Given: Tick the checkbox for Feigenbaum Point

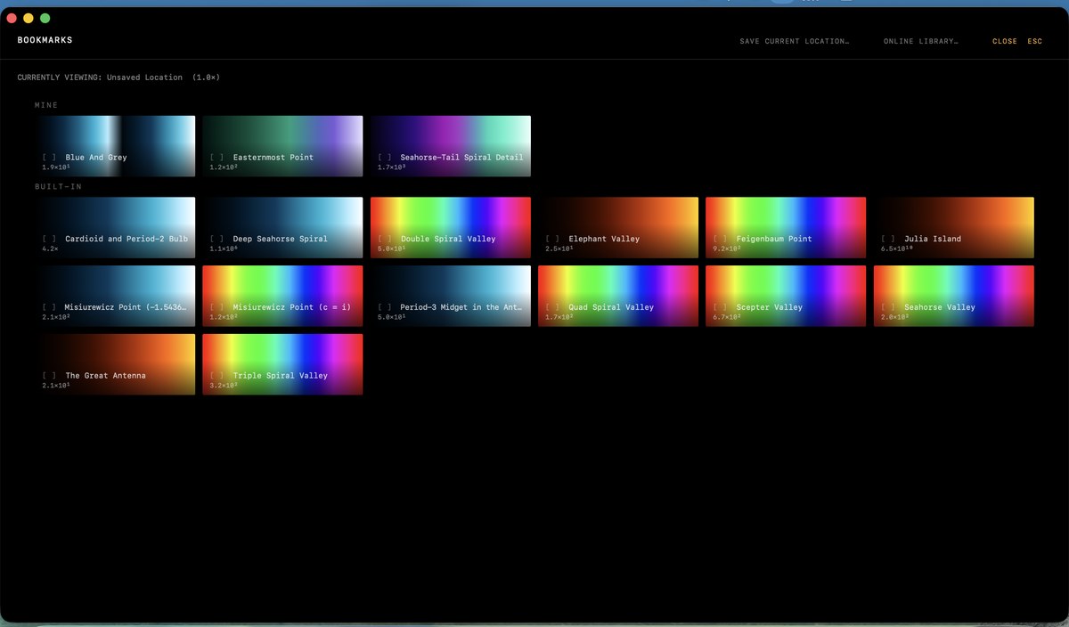Looking at the screenshot, I should (x=720, y=239).
